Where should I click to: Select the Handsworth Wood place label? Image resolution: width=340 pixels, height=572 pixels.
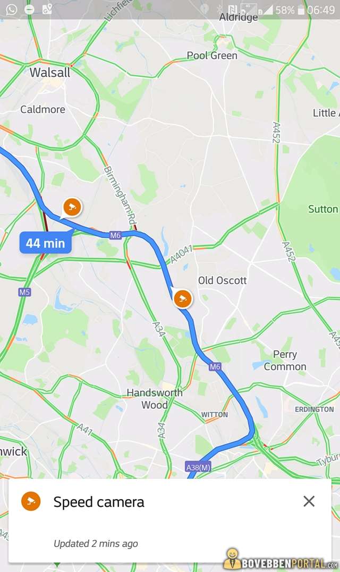pos(155,398)
